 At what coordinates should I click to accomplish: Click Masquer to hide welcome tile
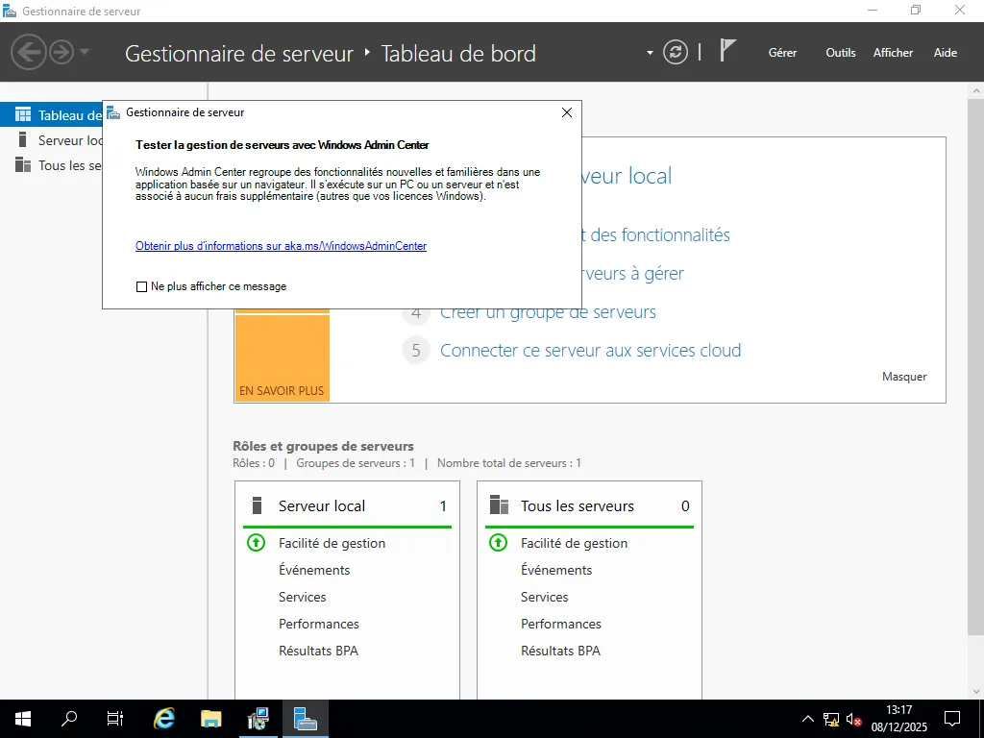coord(904,377)
